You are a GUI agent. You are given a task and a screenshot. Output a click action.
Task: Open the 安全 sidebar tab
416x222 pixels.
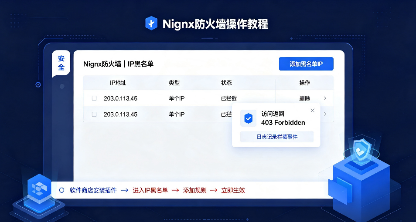pos(61,63)
